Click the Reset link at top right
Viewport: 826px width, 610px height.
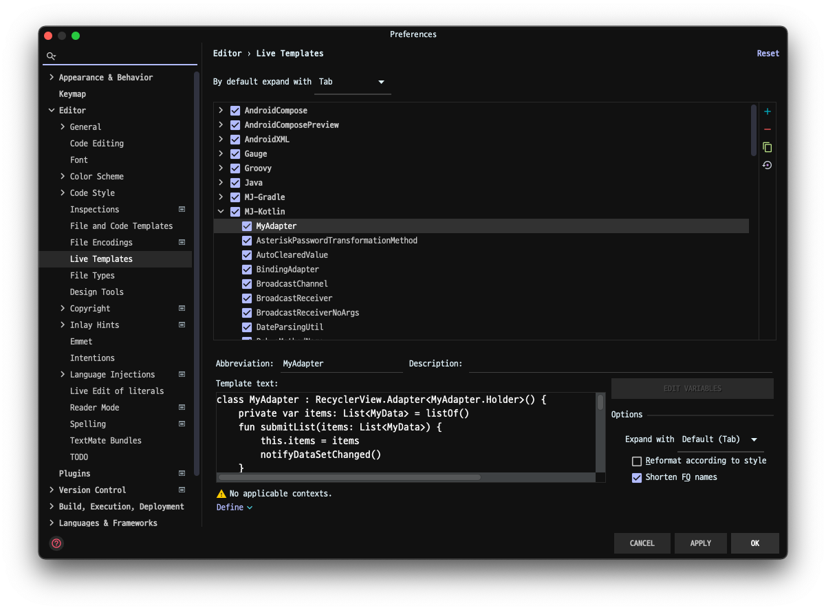pos(768,53)
